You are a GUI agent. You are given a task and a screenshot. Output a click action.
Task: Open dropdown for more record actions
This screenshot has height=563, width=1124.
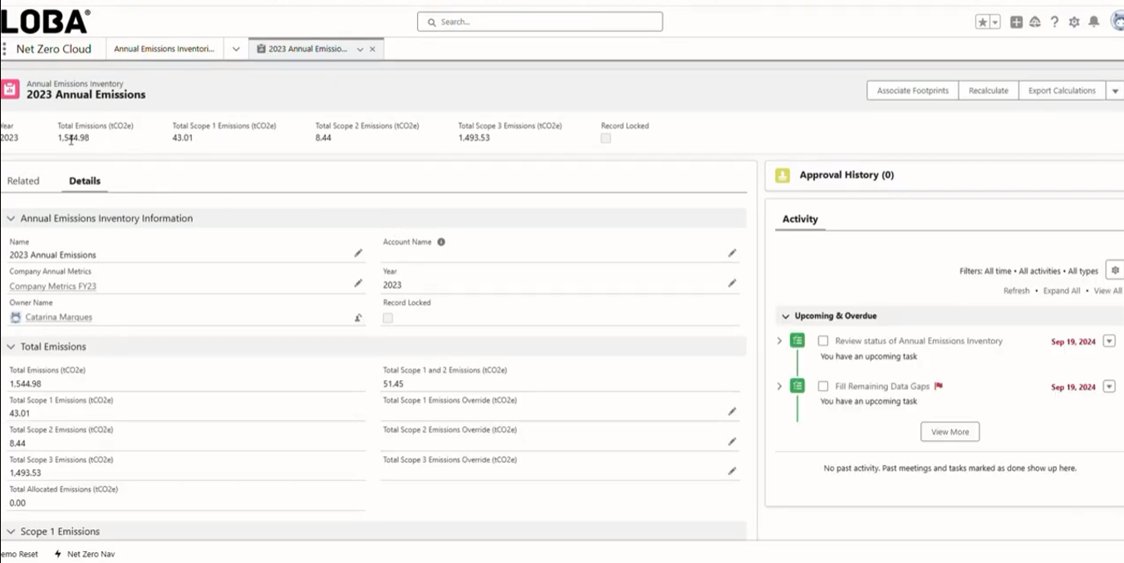(x=1115, y=91)
